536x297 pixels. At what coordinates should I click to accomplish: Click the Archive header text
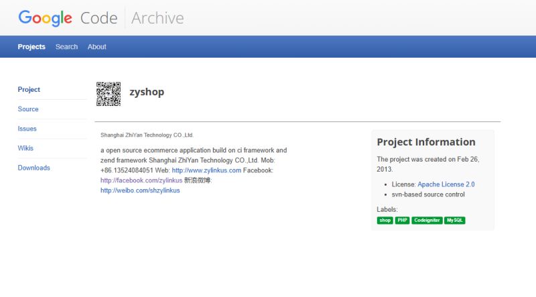point(157,18)
